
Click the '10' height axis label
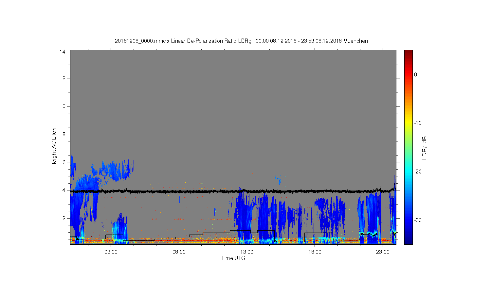(63, 106)
